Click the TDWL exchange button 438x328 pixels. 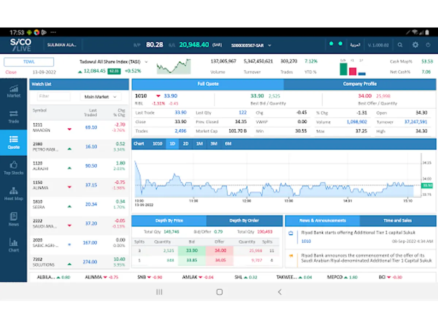pyautogui.click(x=29, y=62)
